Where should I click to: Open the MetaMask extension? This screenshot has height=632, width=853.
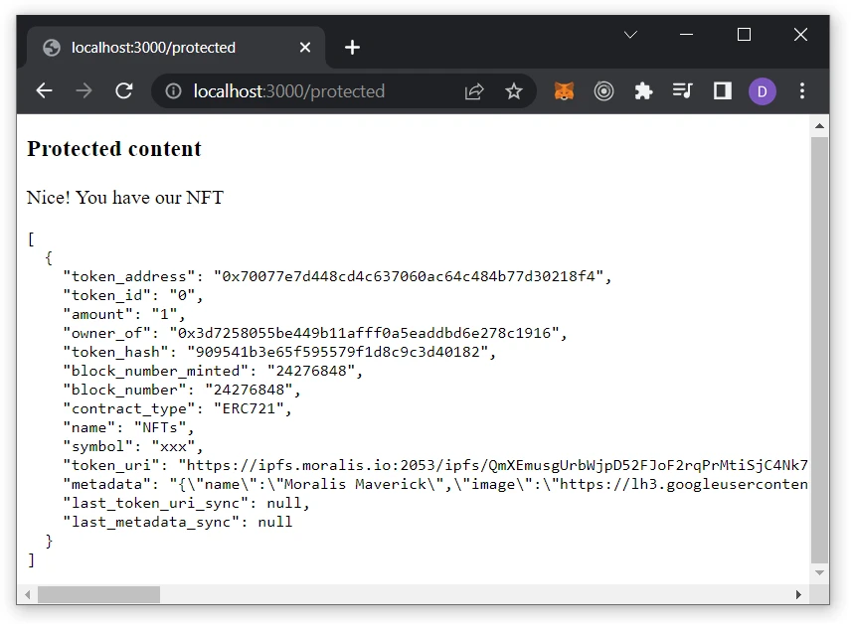coord(564,90)
